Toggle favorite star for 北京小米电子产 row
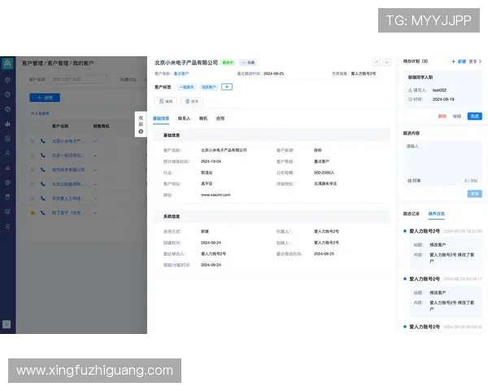Screen dimensions: 488x391 (33, 141)
